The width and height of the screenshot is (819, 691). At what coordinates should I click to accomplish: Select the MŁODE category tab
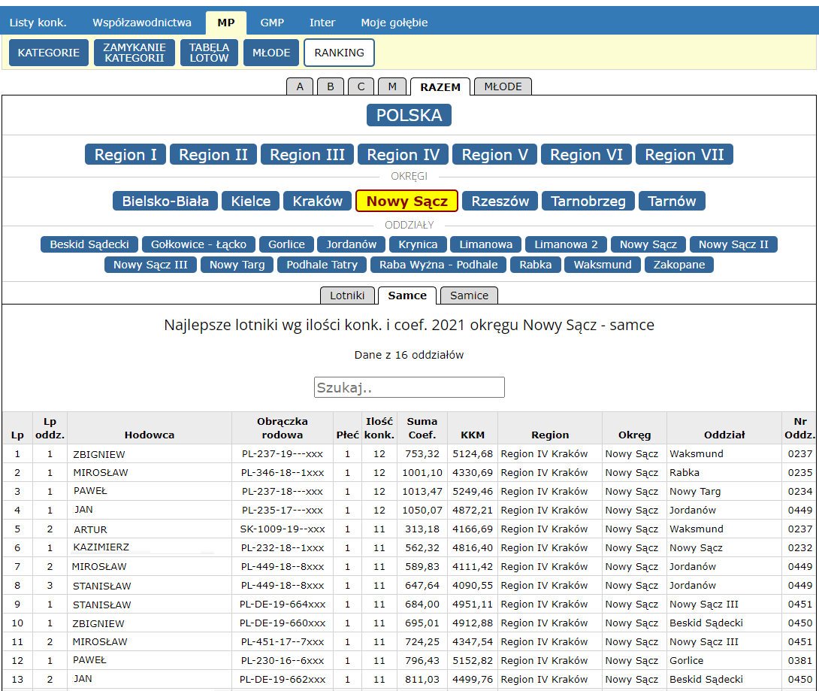pos(503,86)
